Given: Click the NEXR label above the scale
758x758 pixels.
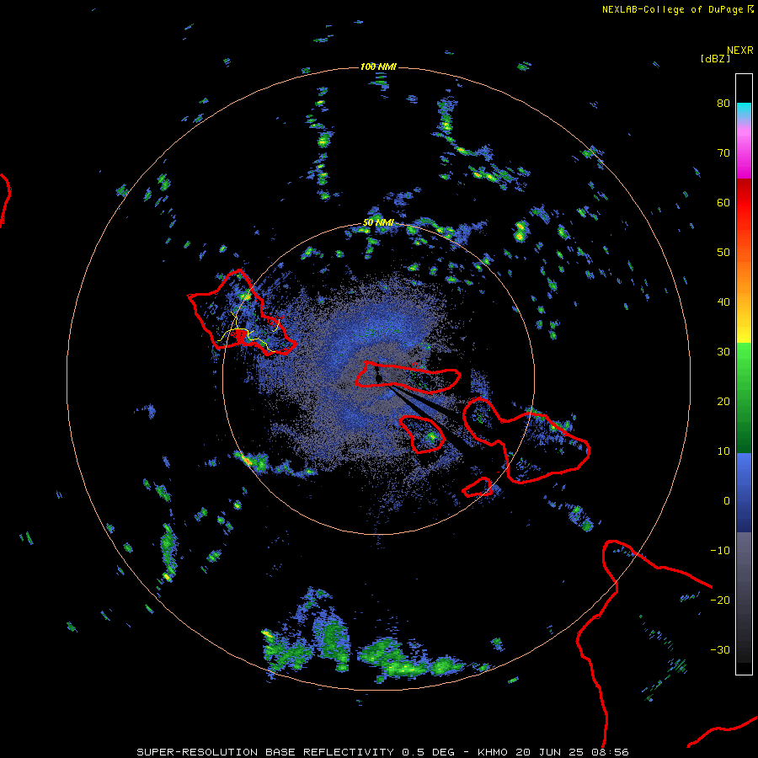Looking at the screenshot, I should [739, 51].
